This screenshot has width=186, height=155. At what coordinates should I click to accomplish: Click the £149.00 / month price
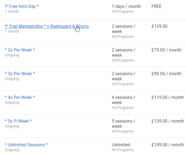pos(167,145)
